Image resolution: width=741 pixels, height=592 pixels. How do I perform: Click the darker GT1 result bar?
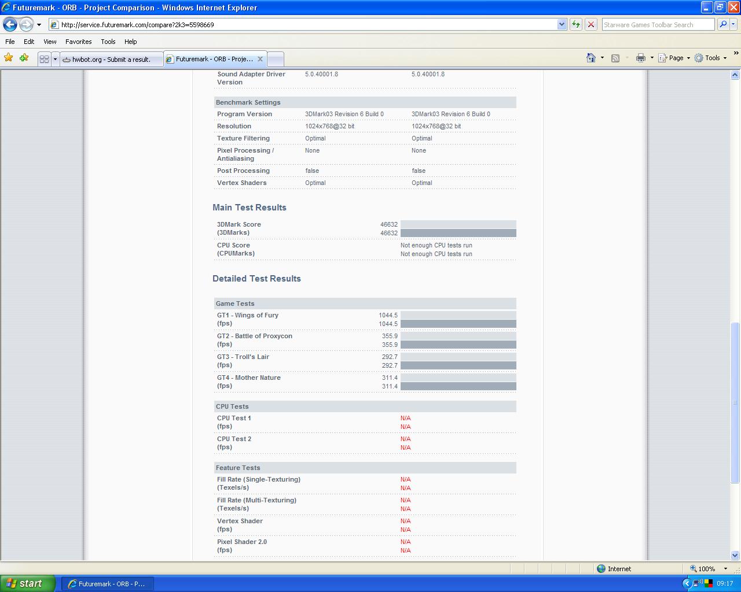pyautogui.click(x=458, y=324)
